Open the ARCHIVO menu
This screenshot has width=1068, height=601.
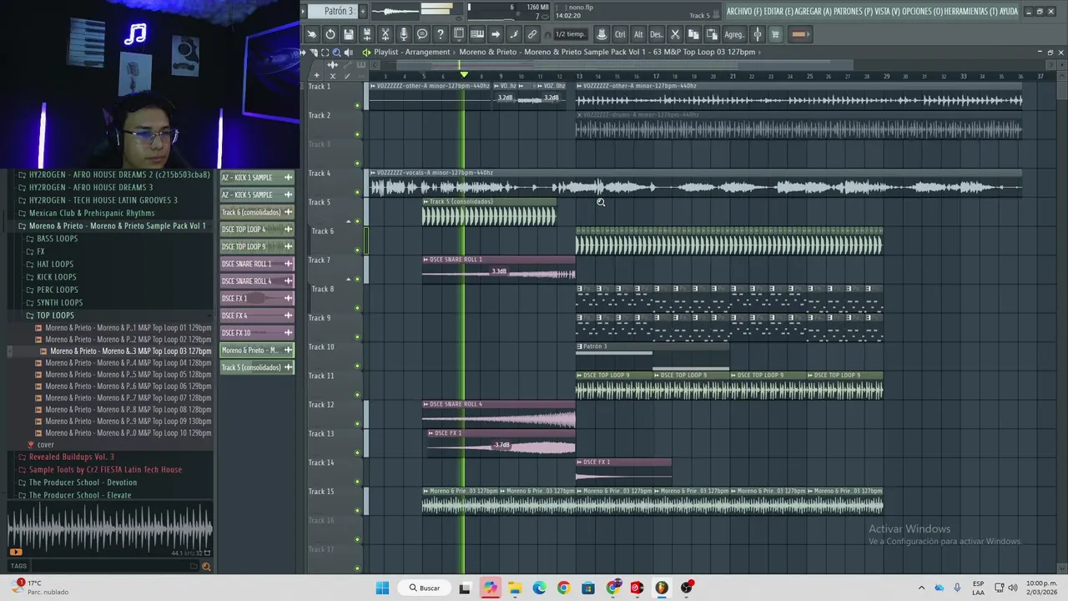[744, 11]
